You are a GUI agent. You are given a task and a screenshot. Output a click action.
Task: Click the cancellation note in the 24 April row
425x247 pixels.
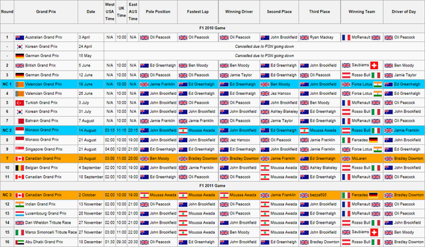[x=264, y=46]
